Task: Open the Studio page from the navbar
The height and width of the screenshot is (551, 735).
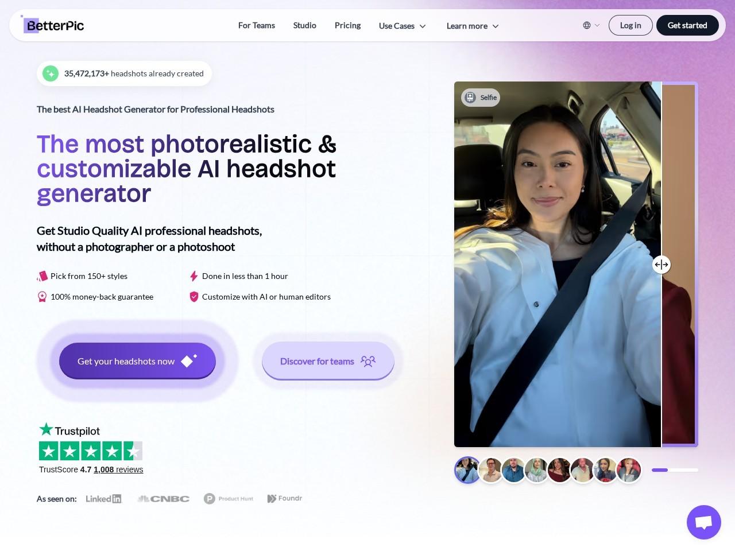Action: pos(304,25)
